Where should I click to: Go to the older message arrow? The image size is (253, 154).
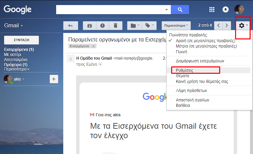pyautogui.click(x=227, y=25)
